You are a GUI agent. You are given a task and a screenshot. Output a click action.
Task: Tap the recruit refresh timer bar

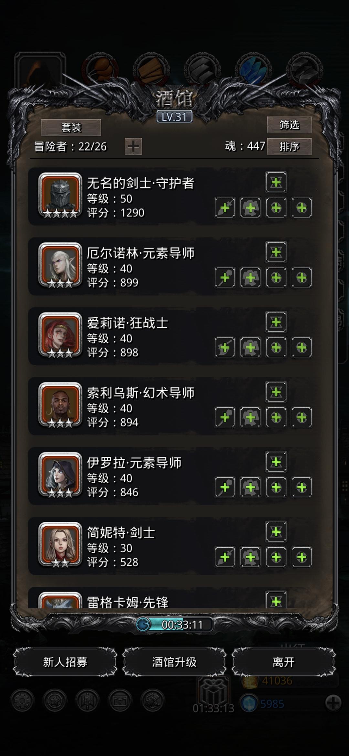(174, 625)
